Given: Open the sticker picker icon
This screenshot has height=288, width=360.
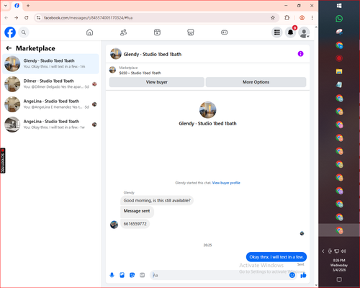Looking at the screenshot, I should pos(132,275).
